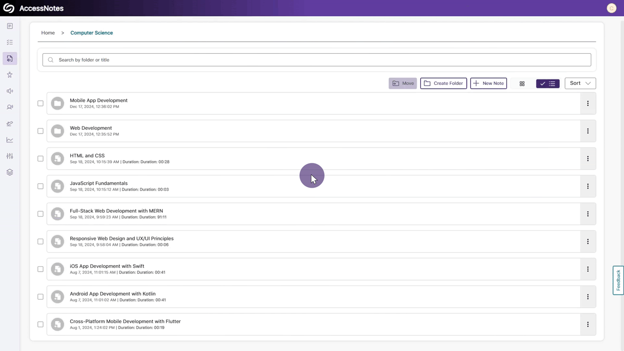Viewport: 624px width, 351px height.
Task: Click the New Note button
Action: click(x=488, y=83)
